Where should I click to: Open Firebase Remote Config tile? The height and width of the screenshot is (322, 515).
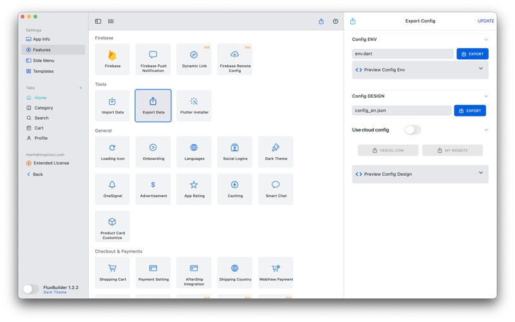pyautogui.click(x=234, y=59)
